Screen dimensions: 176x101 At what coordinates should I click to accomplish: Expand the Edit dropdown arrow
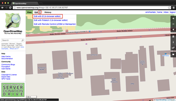(40, 12)
